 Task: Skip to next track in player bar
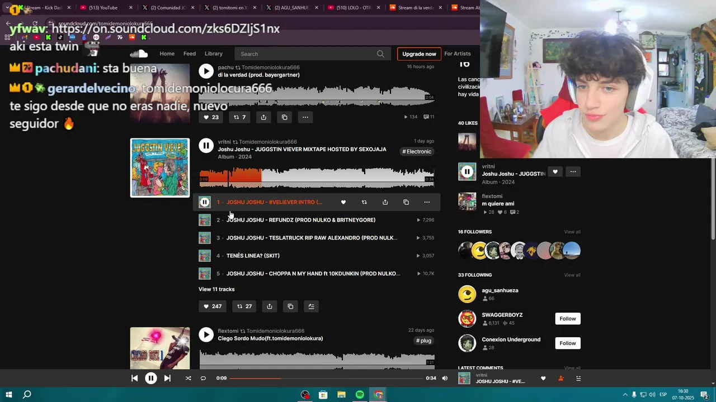pos(167,378)
